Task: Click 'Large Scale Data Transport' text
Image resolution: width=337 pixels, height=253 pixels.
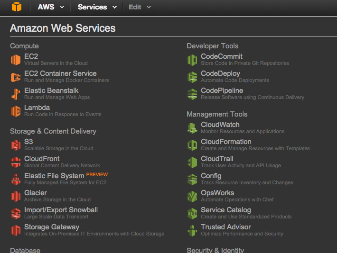Action: [x=56, y=217]
